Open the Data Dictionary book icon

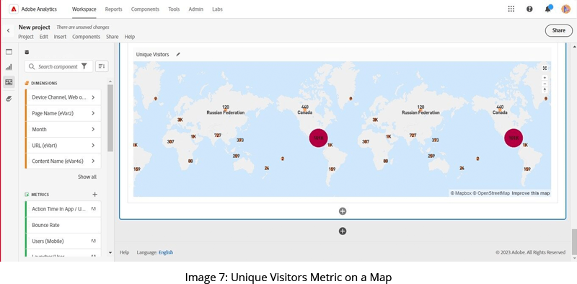tap(9, 99)
